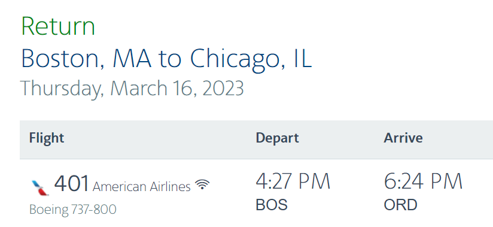The height and width of the screenshot is (227, 493).
Task: Click the green Return heading
Action: pos(58,26)
